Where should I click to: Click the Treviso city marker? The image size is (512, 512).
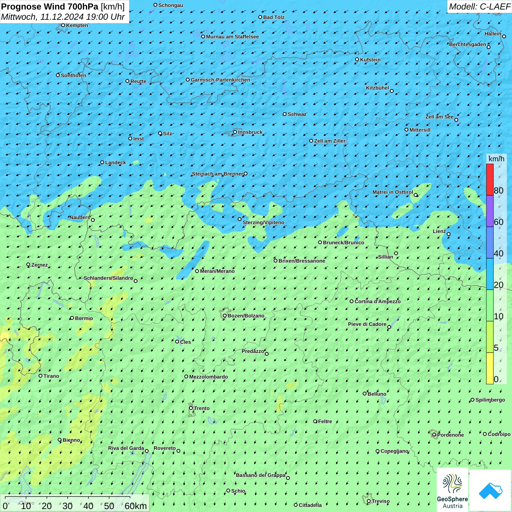[x=369, y=501]
